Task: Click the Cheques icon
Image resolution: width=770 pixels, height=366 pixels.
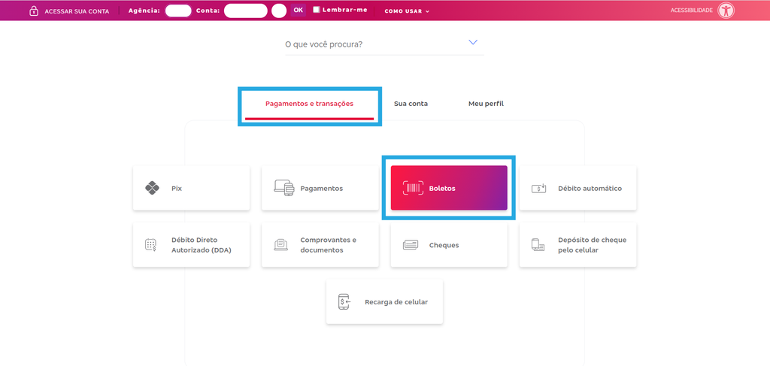Action: point(410,245)
